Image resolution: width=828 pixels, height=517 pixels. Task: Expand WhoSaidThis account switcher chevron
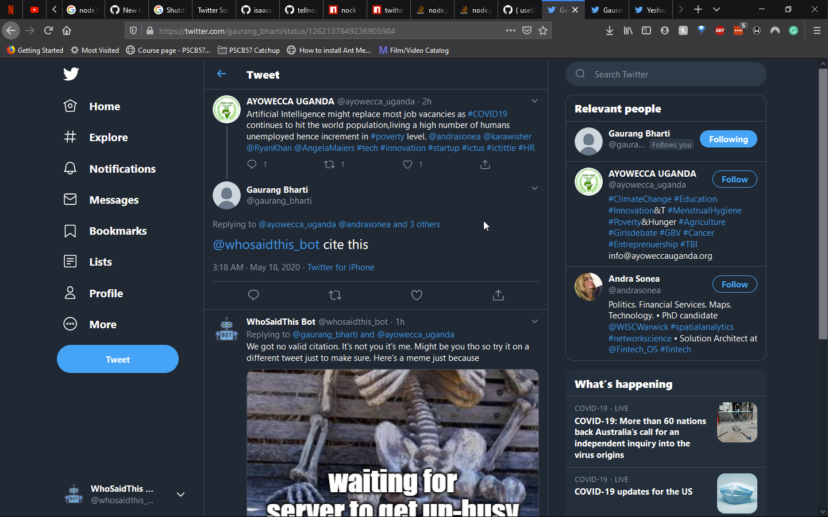tap(180, 494)
